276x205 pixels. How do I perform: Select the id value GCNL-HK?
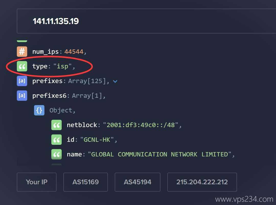coord(97,140)
